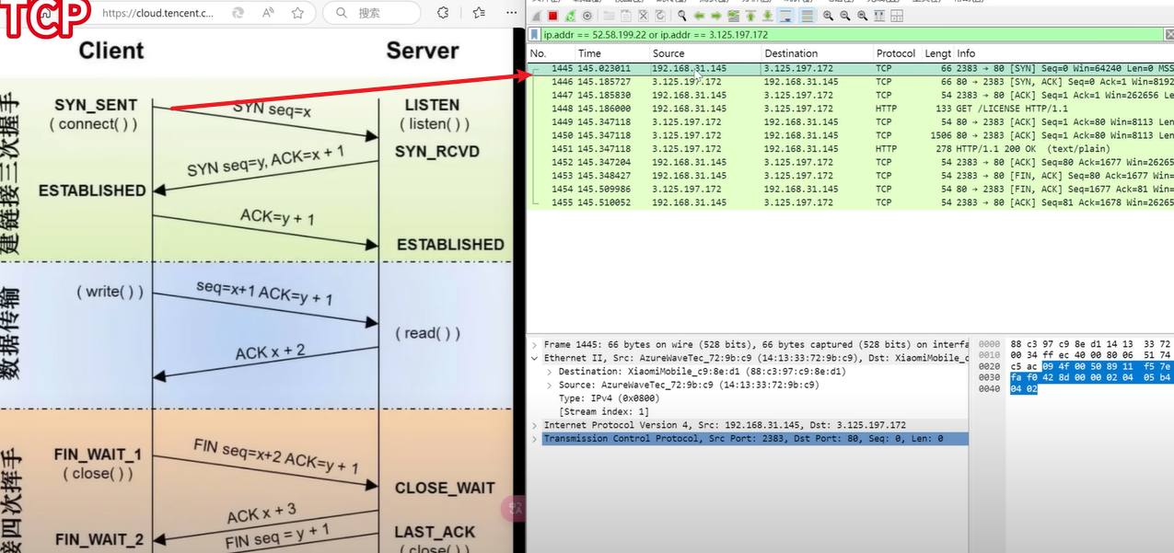Select packet 1454 FIN, ACK from server

click(x=851, y=189)
